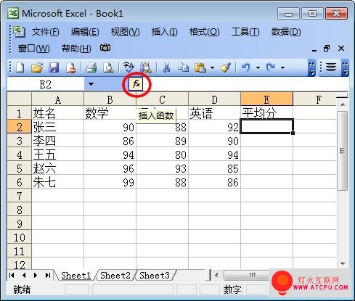This screenshot has width=355, height=301.
Task: Click the Undo arrow icon
Action: [x=246, y=67]
